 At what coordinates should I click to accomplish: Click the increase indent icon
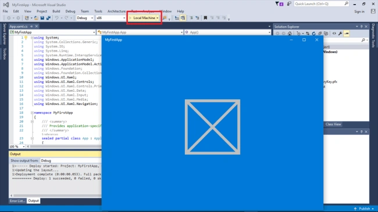[198, 18]
